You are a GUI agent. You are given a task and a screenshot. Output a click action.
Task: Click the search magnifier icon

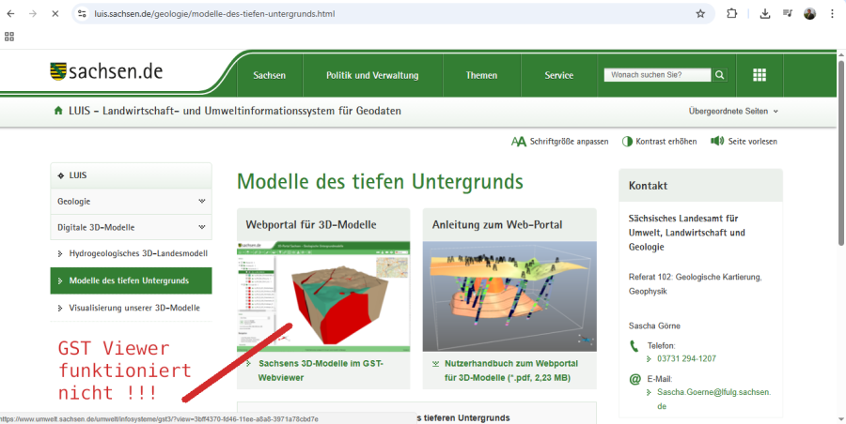(720, 75)
